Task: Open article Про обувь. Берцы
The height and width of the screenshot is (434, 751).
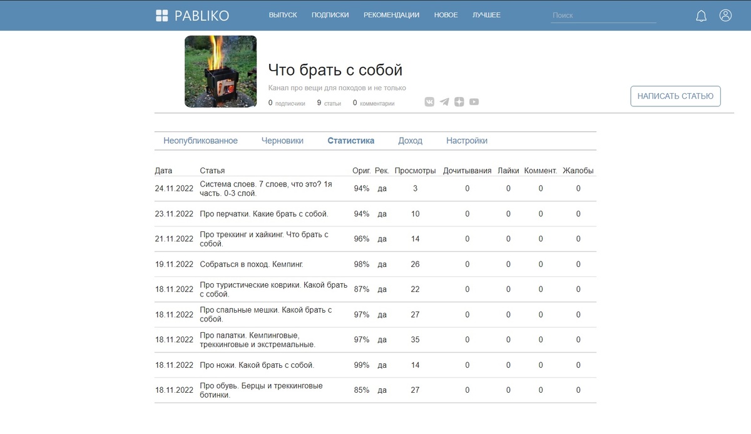Action: click(262, 390)
